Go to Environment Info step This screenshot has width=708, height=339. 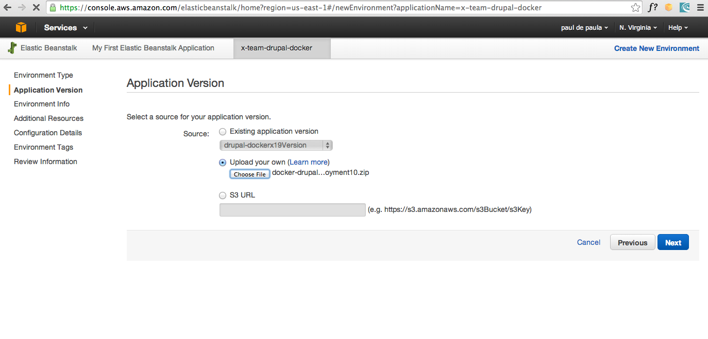[42, 104]
